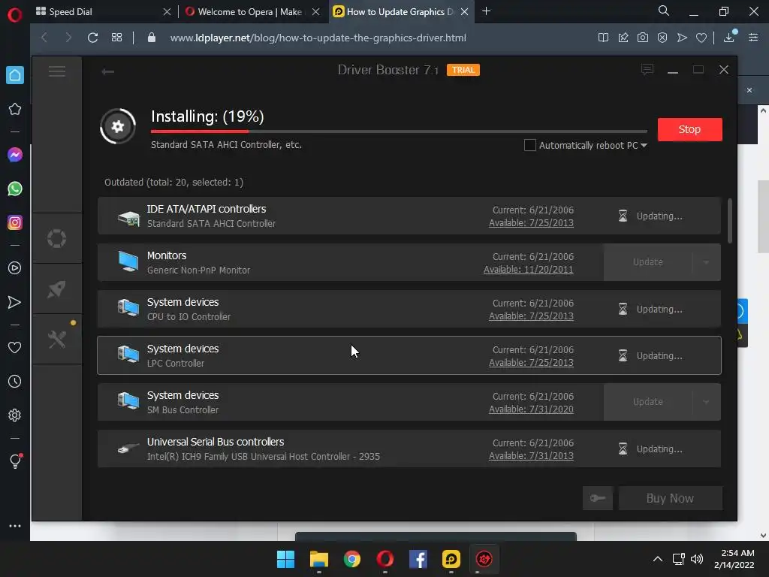Click the lightbulb tips icon in sidebar

pos(15,461)
